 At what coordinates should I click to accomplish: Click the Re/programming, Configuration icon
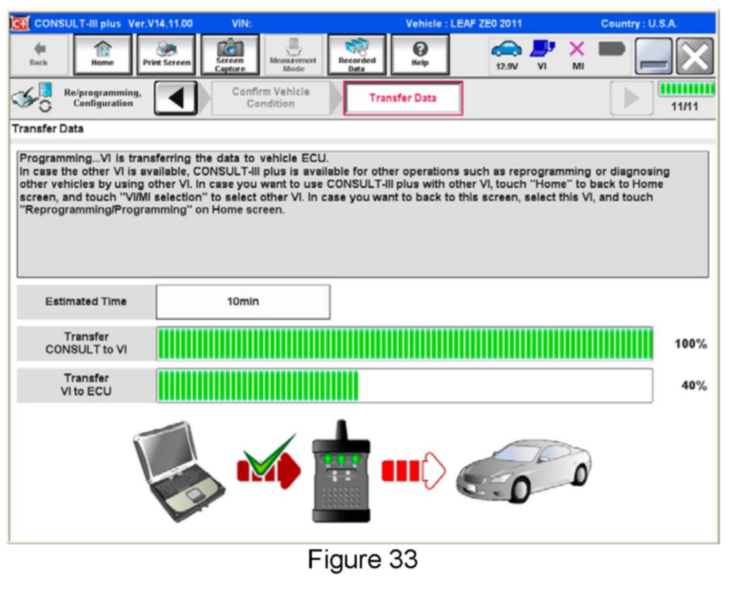33,98
